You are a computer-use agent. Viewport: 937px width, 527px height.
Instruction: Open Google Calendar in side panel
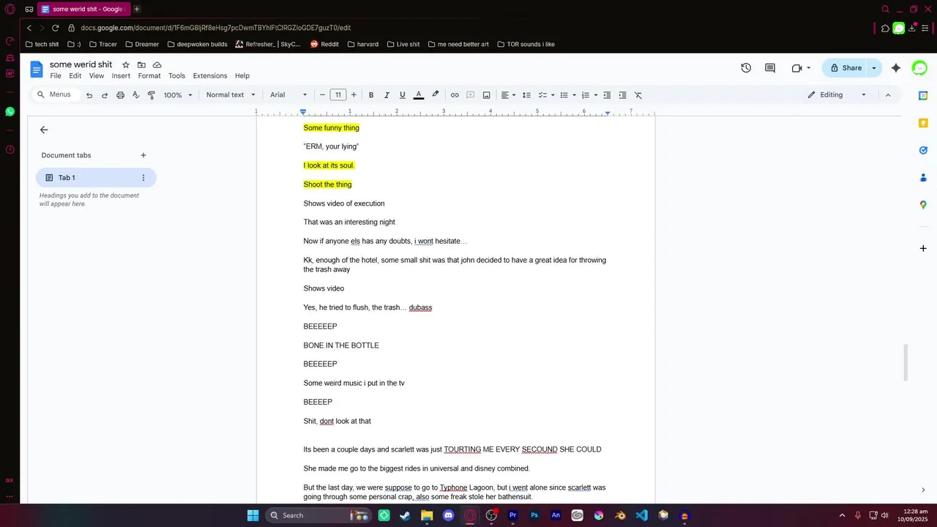[x=923, y=96]
